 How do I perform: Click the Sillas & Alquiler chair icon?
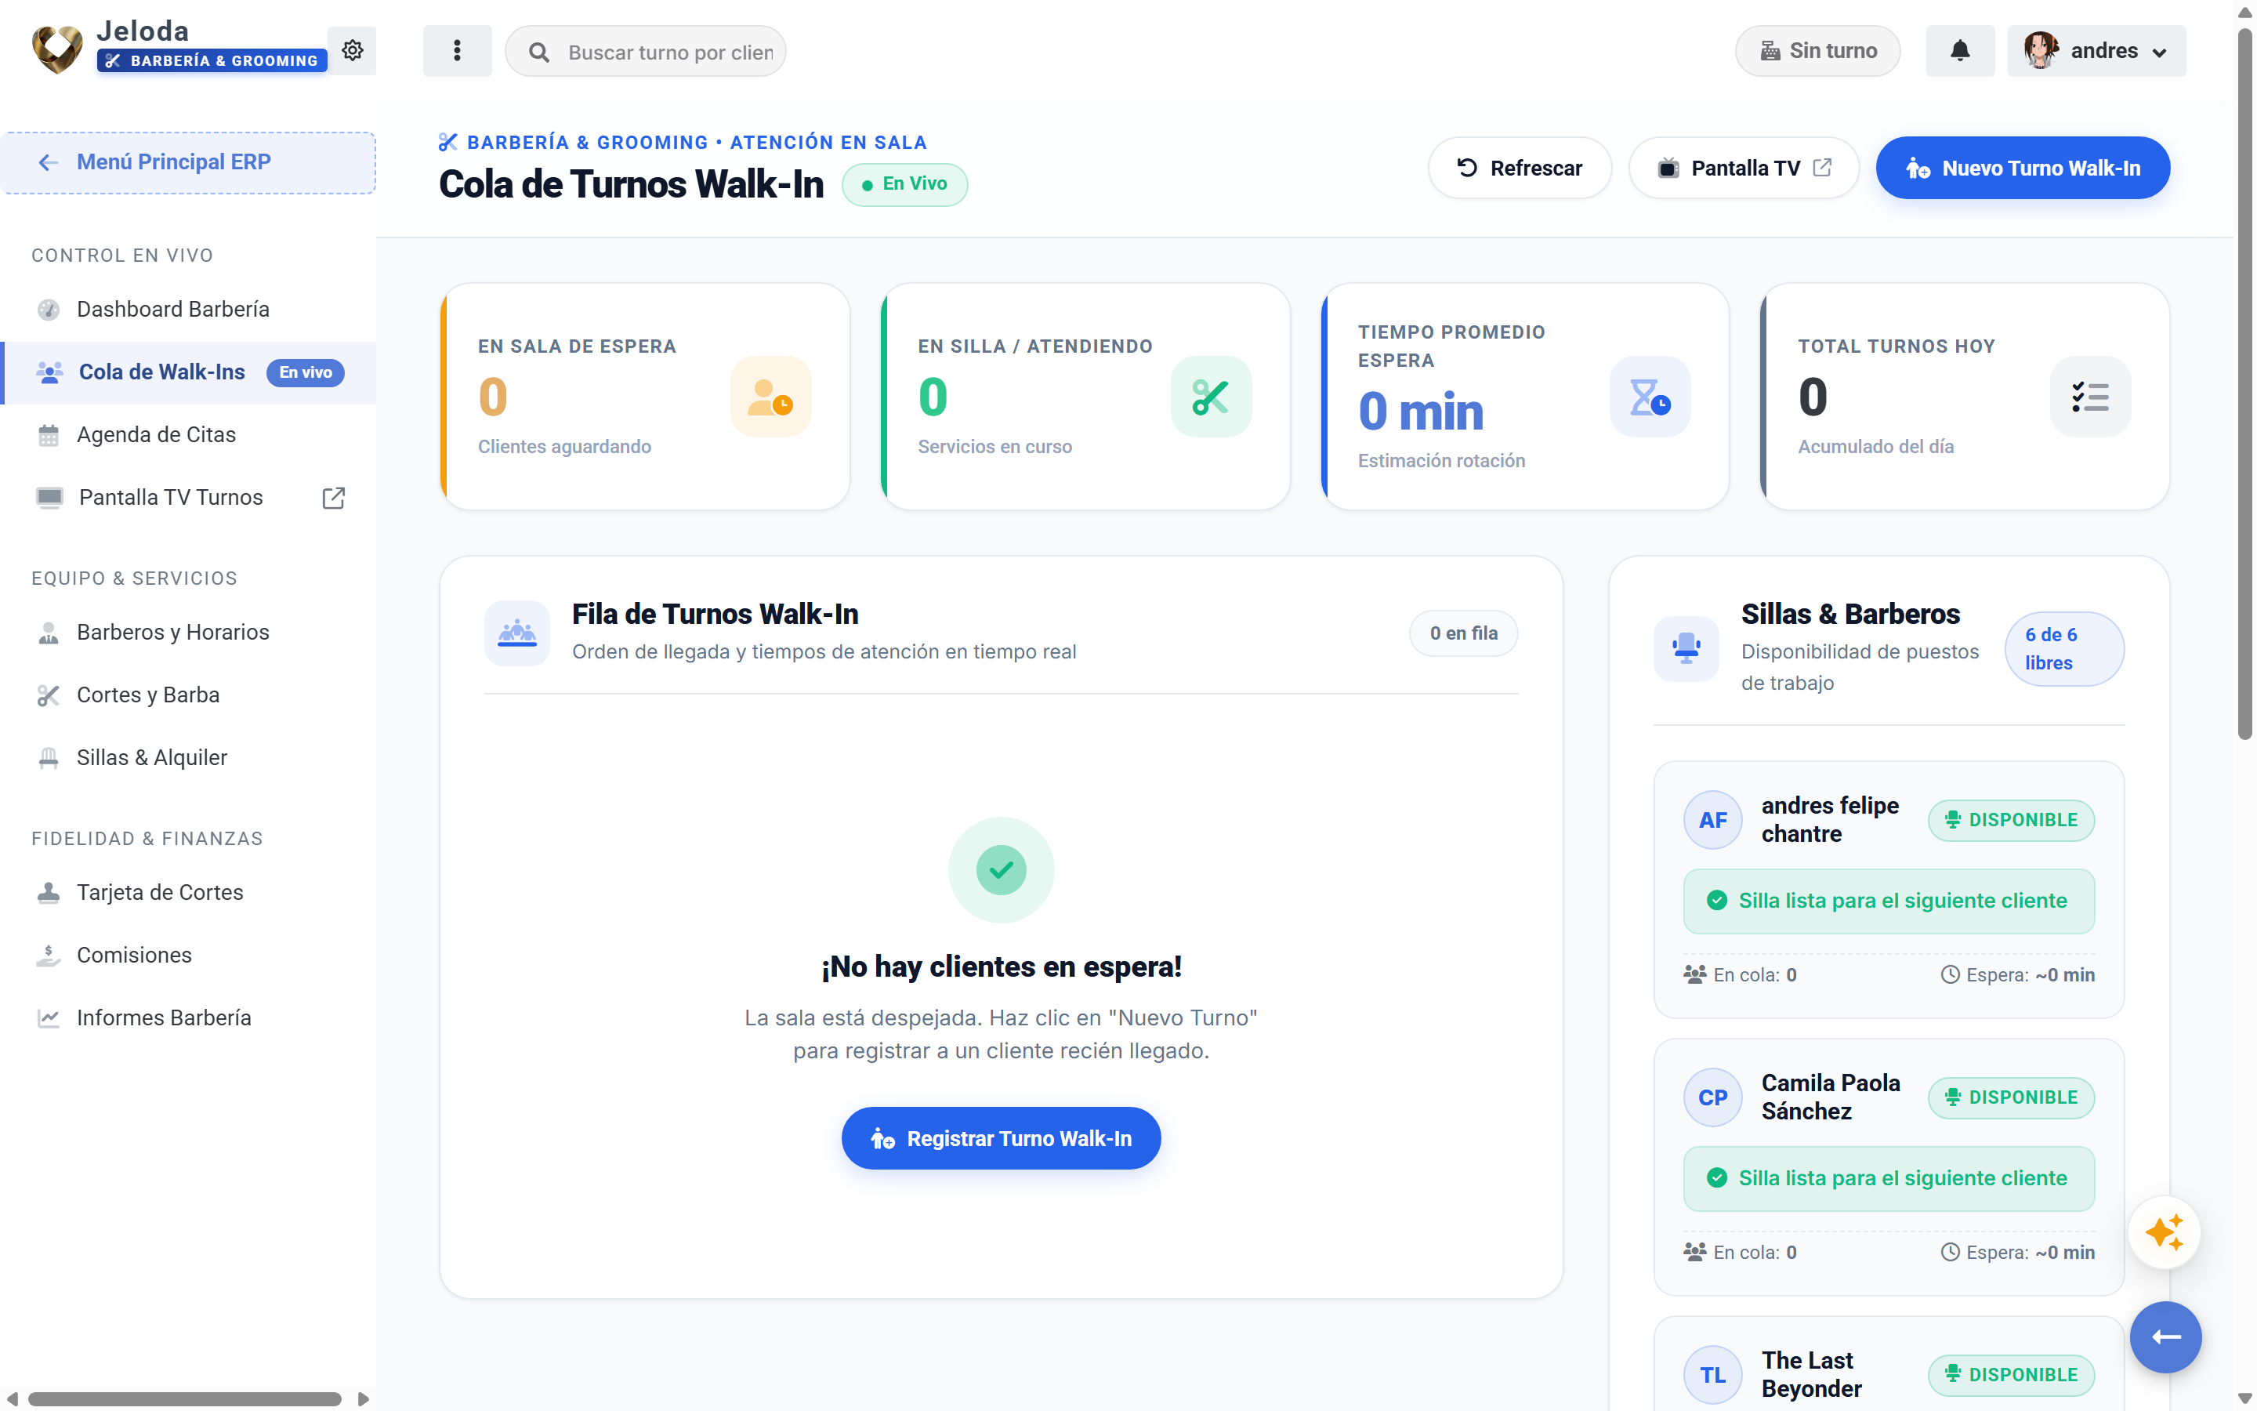tap(49, 758)
